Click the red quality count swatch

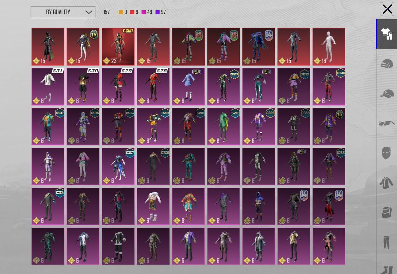[132, 12]
